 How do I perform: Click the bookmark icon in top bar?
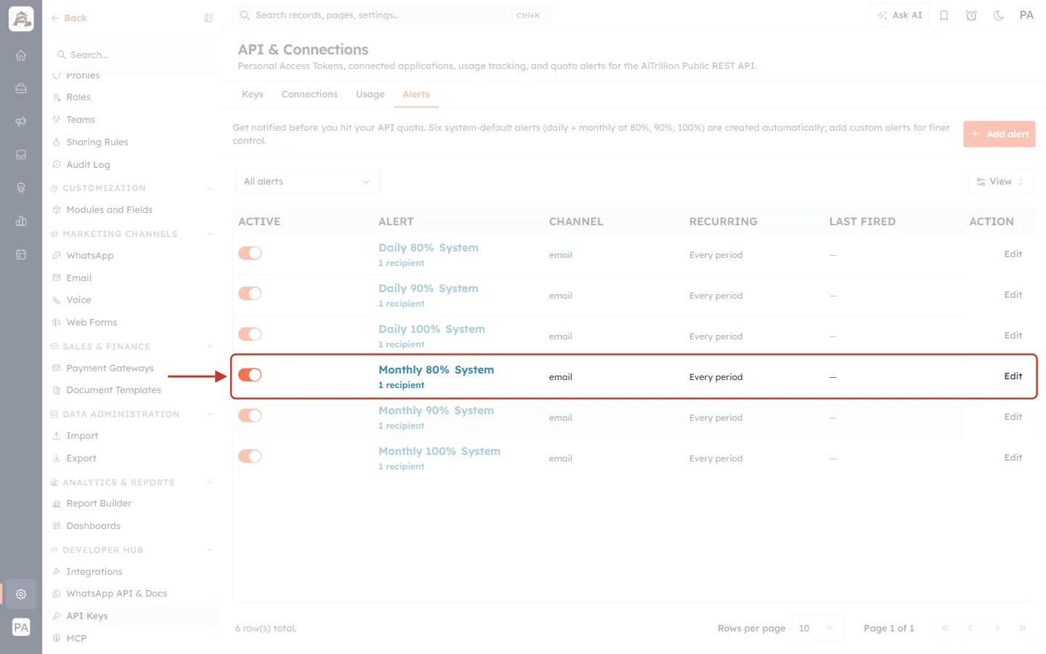coord(944,15)
